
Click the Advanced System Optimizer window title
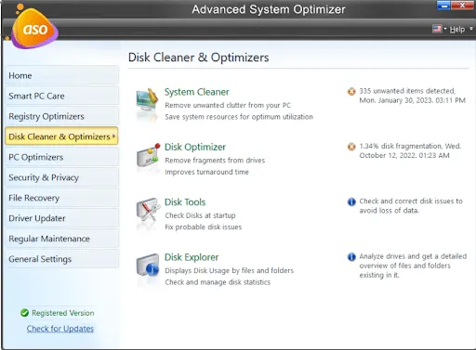269,9
